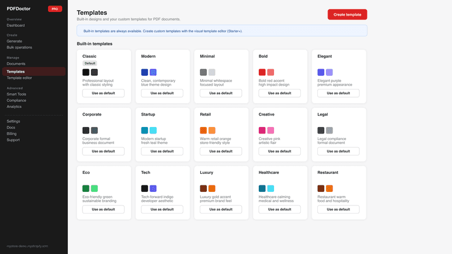Viewport: 452px width, 254px height.
Task: Click Startup's cyan secondary color swatch
Action: pyautogui.click(x=153, y=130)
